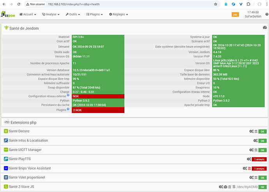Click the Deconz plugin icon

pyautogui.click(x=6, y=131)
